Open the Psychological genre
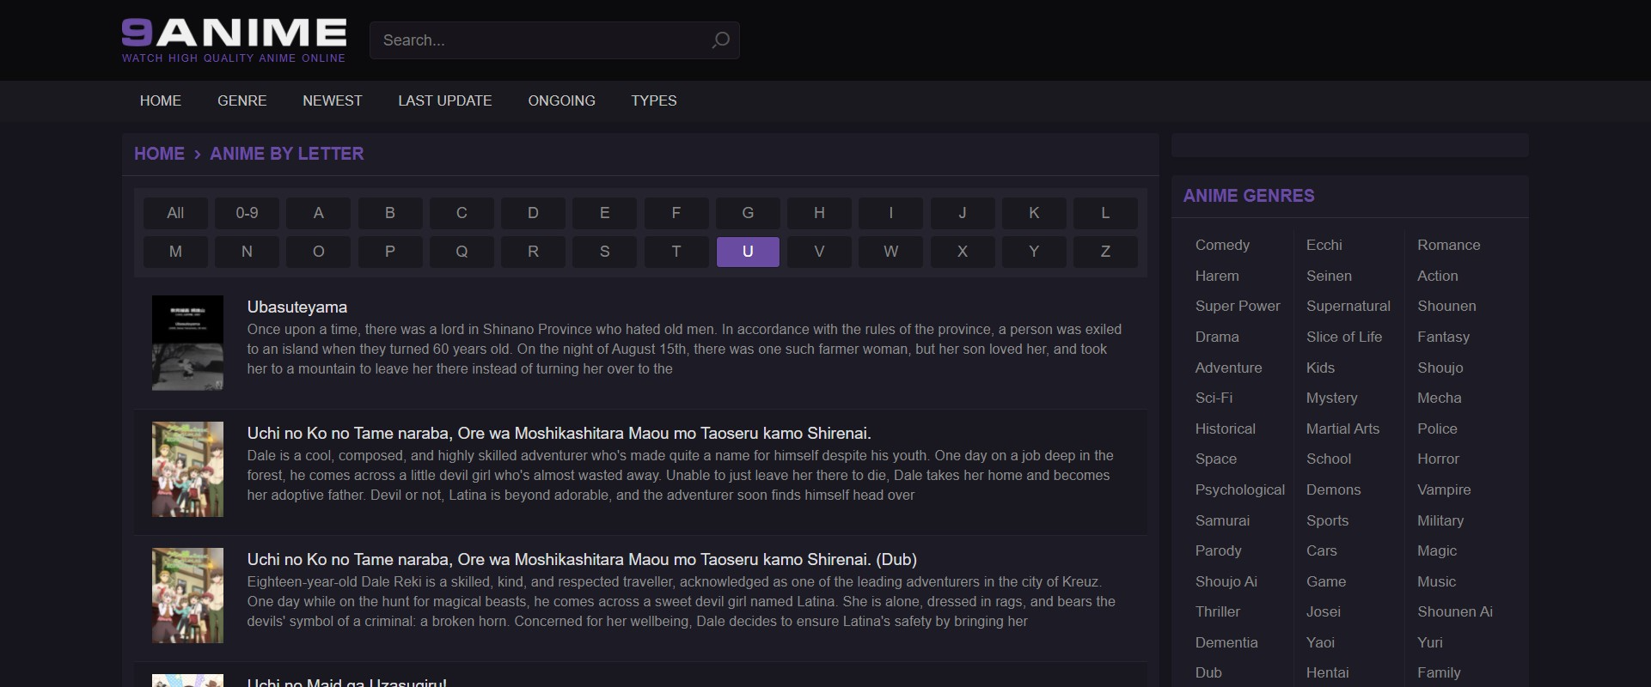This screenshot has width=1651, height=687. tap(1240, 489)
